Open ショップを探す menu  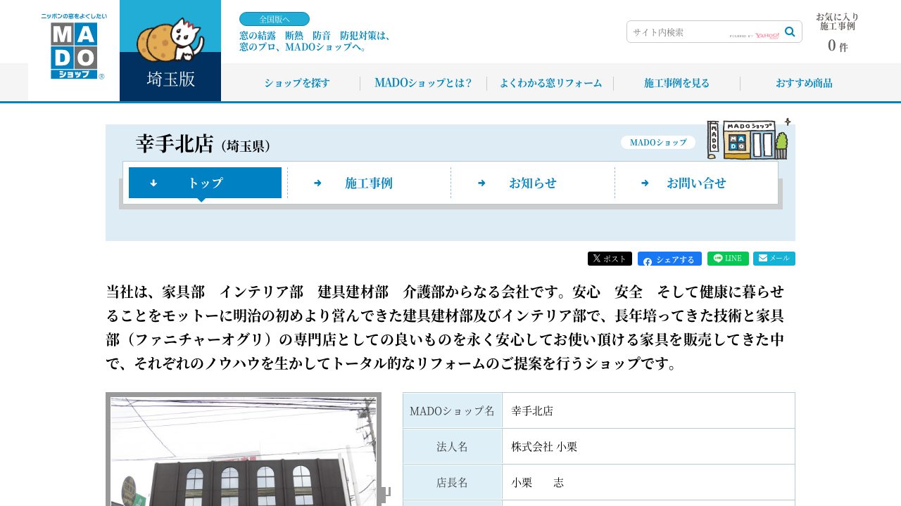297,83
